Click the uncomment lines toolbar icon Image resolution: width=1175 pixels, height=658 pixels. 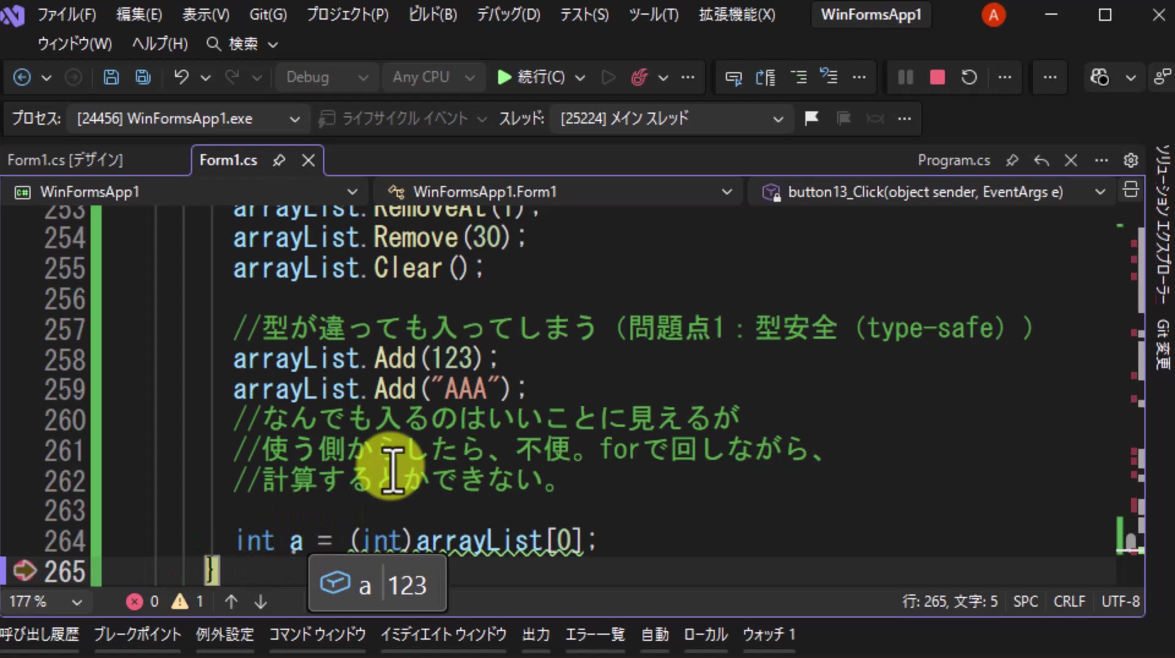pos(829,76)
